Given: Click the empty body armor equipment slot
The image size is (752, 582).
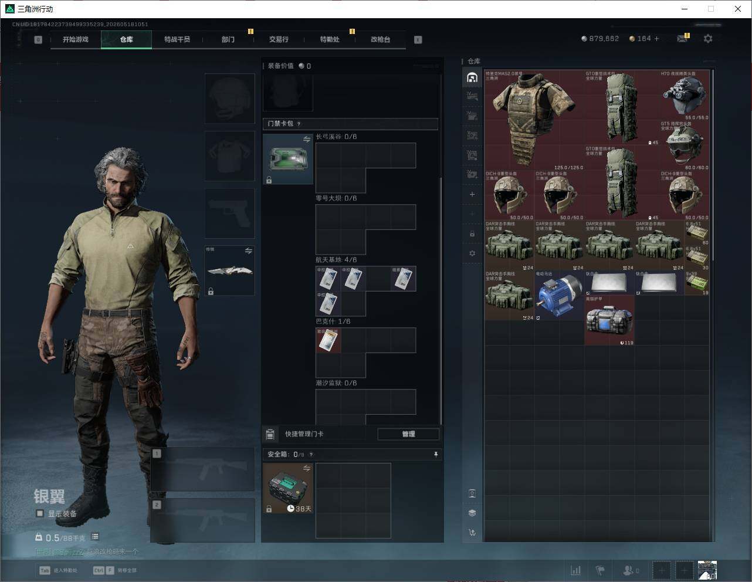Looking at the screenshot, I should [229, 155].
